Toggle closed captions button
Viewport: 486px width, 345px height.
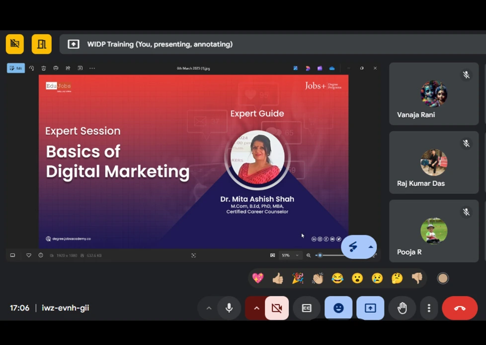pyautogui.click(x=307, y=308)
